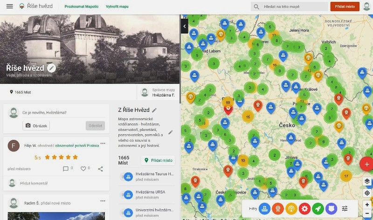Click the share icon on Filip W.'s post

point(100,169)
